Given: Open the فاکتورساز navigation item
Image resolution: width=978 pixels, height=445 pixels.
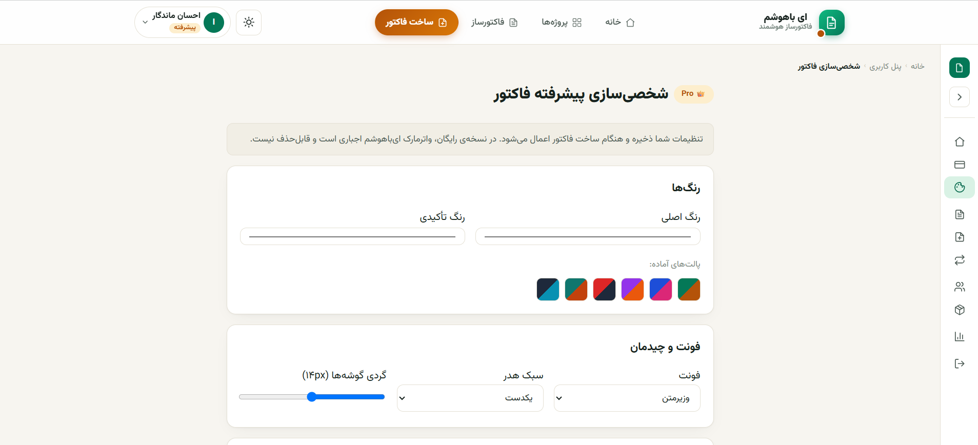Looking at the screenshot, I should (494, 22).
